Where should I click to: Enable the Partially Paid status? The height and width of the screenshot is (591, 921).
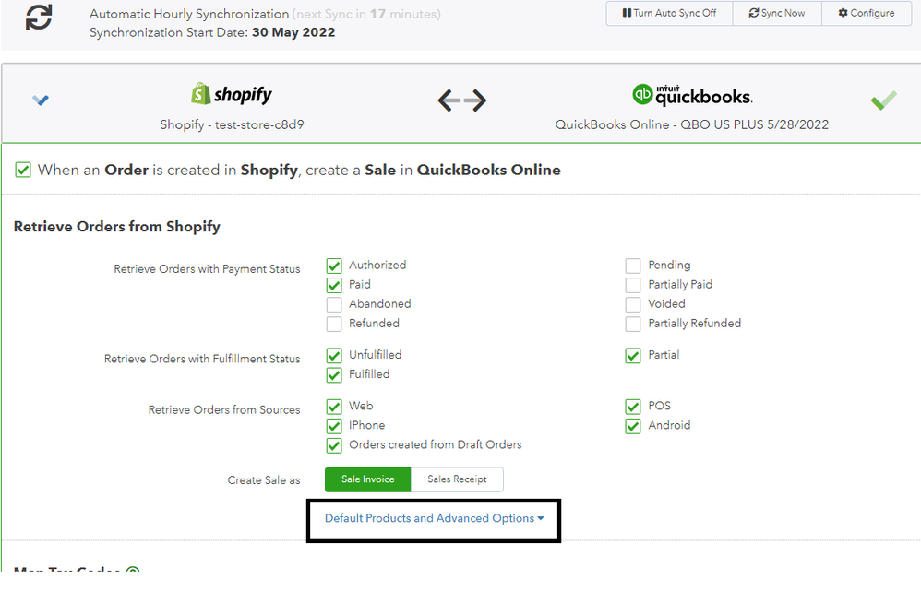click(x=632, y=285)
